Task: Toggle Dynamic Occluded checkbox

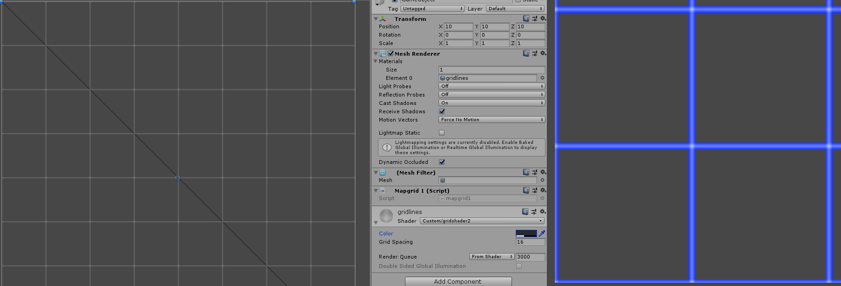Action: tap(442, 162)
